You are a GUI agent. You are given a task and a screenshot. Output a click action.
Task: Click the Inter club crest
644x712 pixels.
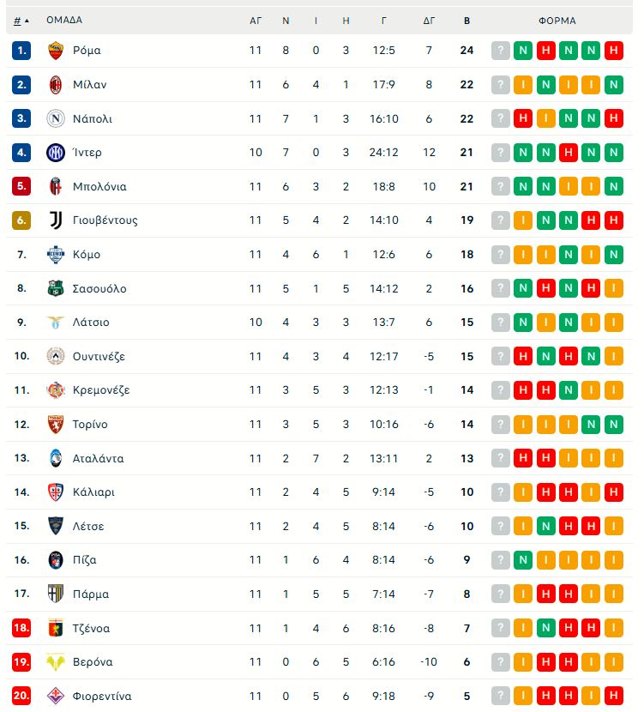(56, 153)
